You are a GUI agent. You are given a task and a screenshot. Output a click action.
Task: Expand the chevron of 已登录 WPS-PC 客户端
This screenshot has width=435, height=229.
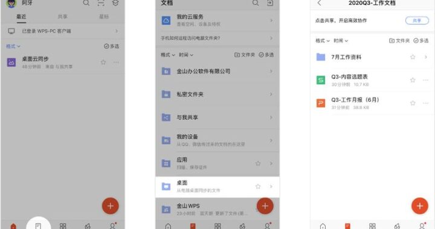(x=117, y=31)
